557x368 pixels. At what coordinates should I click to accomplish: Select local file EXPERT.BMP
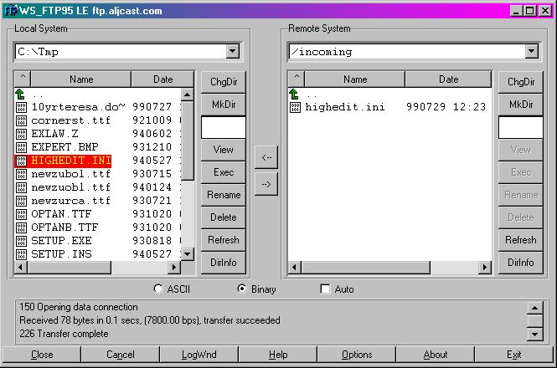tap(65, 147)
